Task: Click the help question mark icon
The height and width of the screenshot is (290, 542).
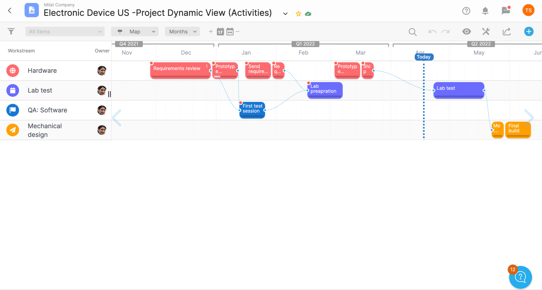Action: point(466,11)
